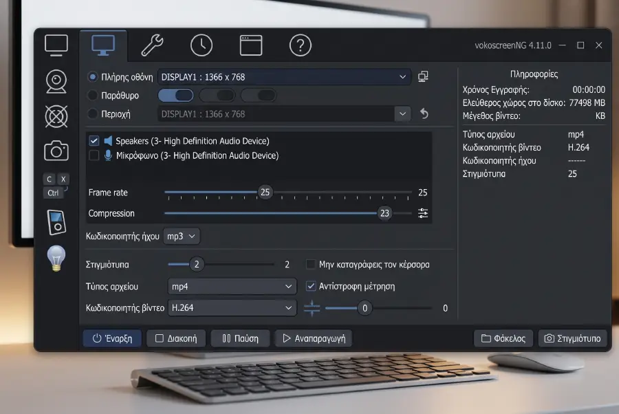This screenshot has width=619, height=414.
Task: Click the Frame rate slider handle
Action: [x=265, y=192]
